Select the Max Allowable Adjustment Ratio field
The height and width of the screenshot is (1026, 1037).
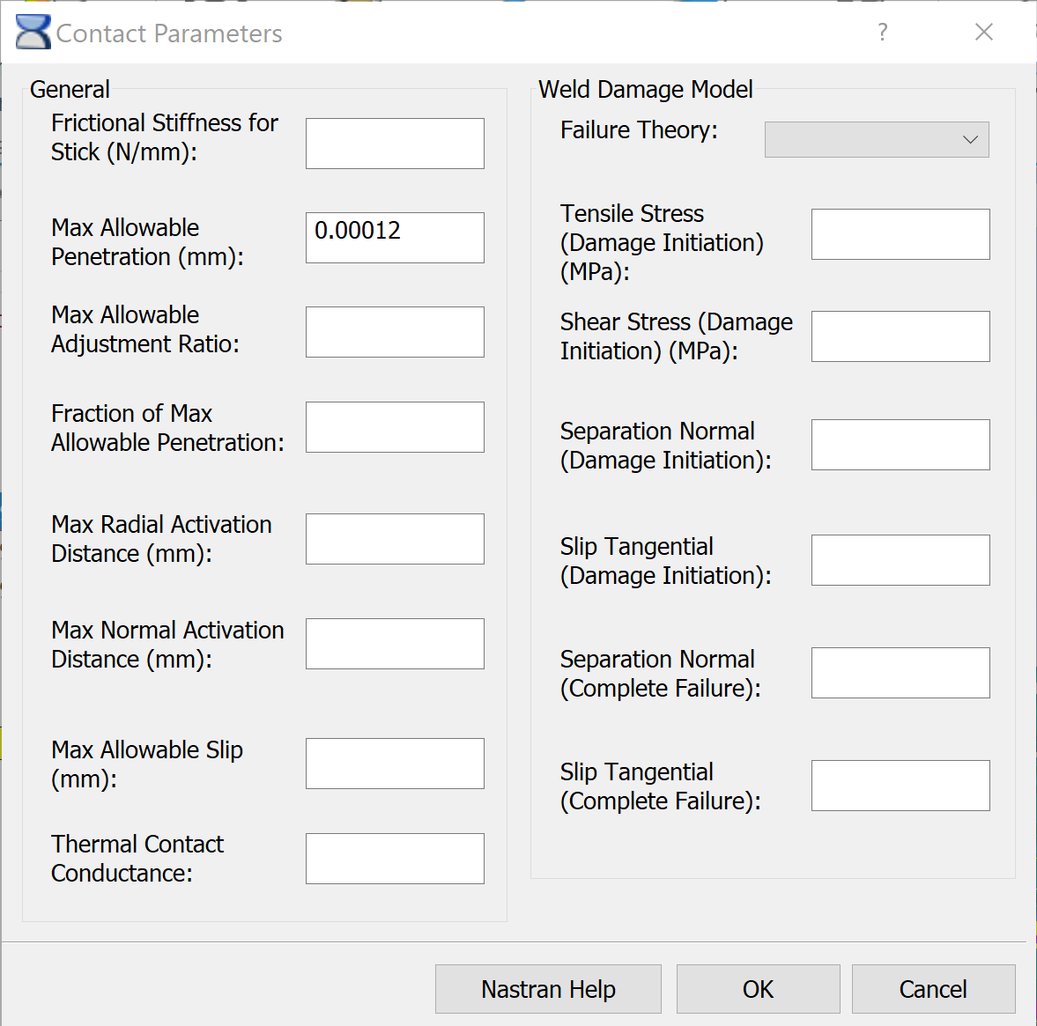tap(395, 332)
